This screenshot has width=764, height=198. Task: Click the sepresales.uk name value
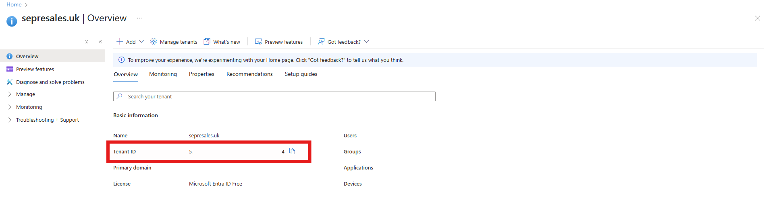(204, 136)
